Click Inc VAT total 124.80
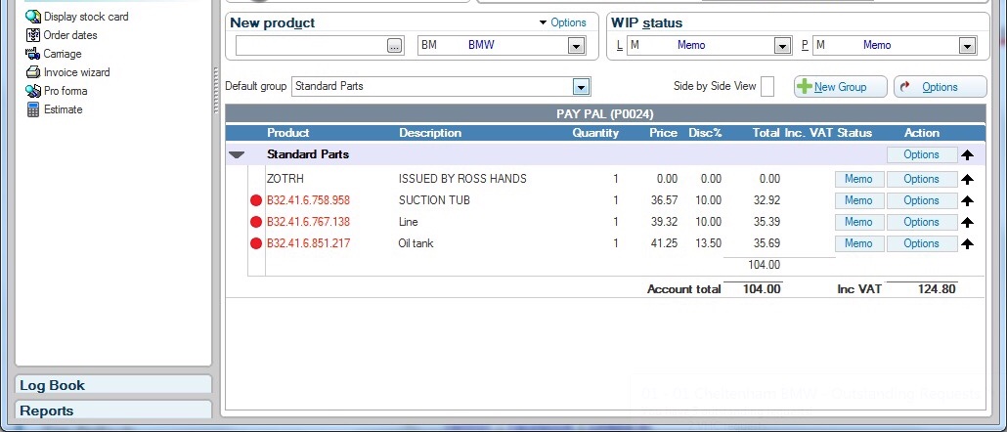Screen dimensions: 1007x432 tap(937, 289)
